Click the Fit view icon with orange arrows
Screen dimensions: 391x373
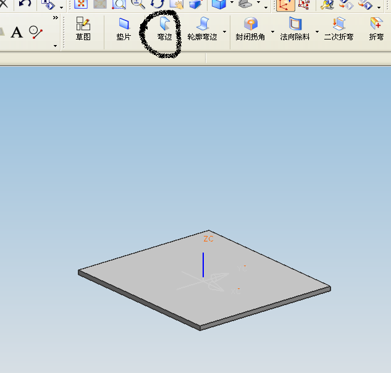(81, 4)
